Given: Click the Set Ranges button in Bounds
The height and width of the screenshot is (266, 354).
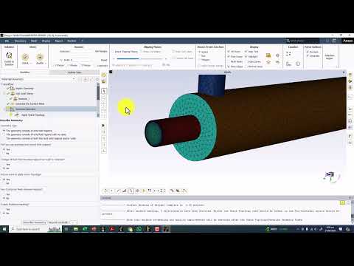Looking at the screenshot, I should pyautogui.click(x=101, y=51).
